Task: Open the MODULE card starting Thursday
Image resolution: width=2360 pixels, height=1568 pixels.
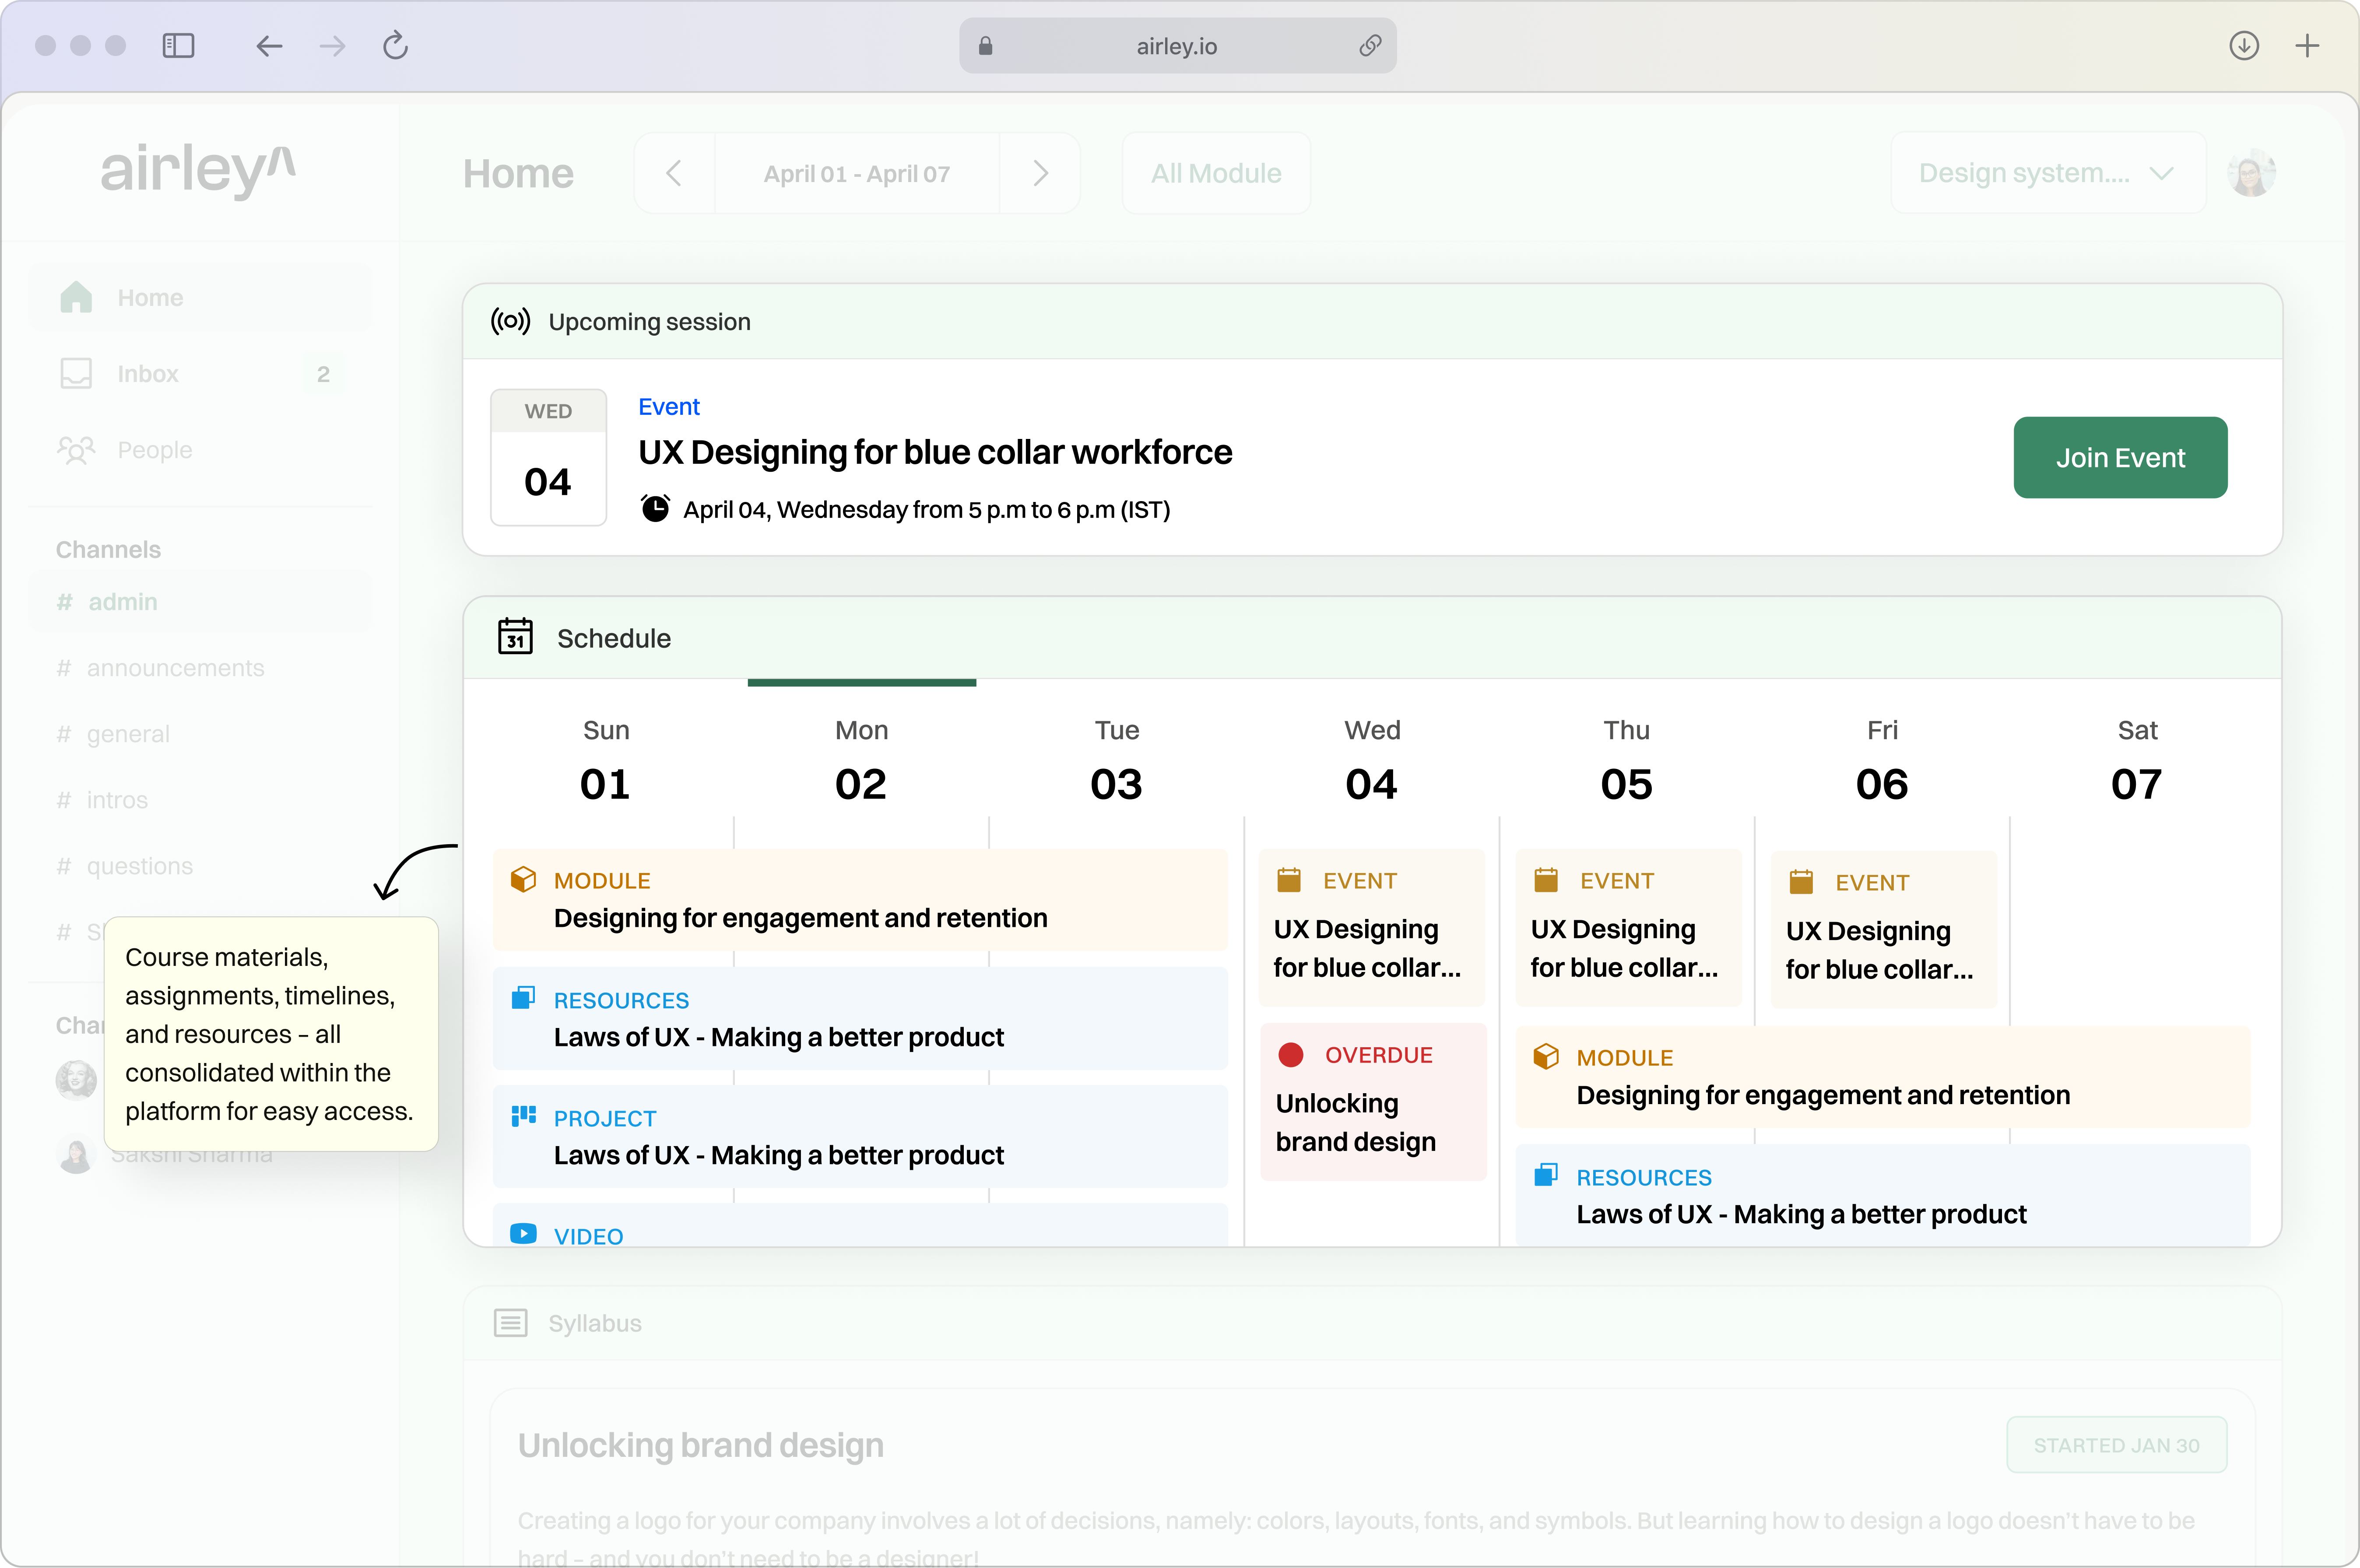Action: pos(1883,1077)
